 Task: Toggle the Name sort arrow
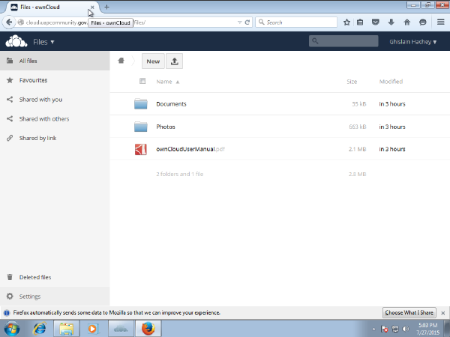click(x=178, y=82)
